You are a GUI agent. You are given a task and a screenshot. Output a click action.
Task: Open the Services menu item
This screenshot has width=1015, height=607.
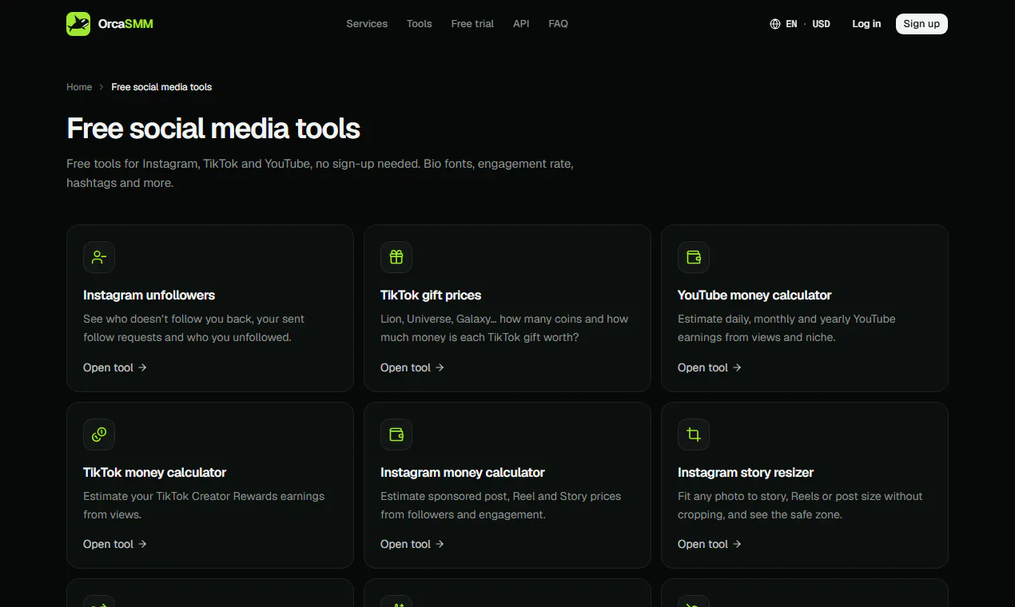tap(367, 24)
